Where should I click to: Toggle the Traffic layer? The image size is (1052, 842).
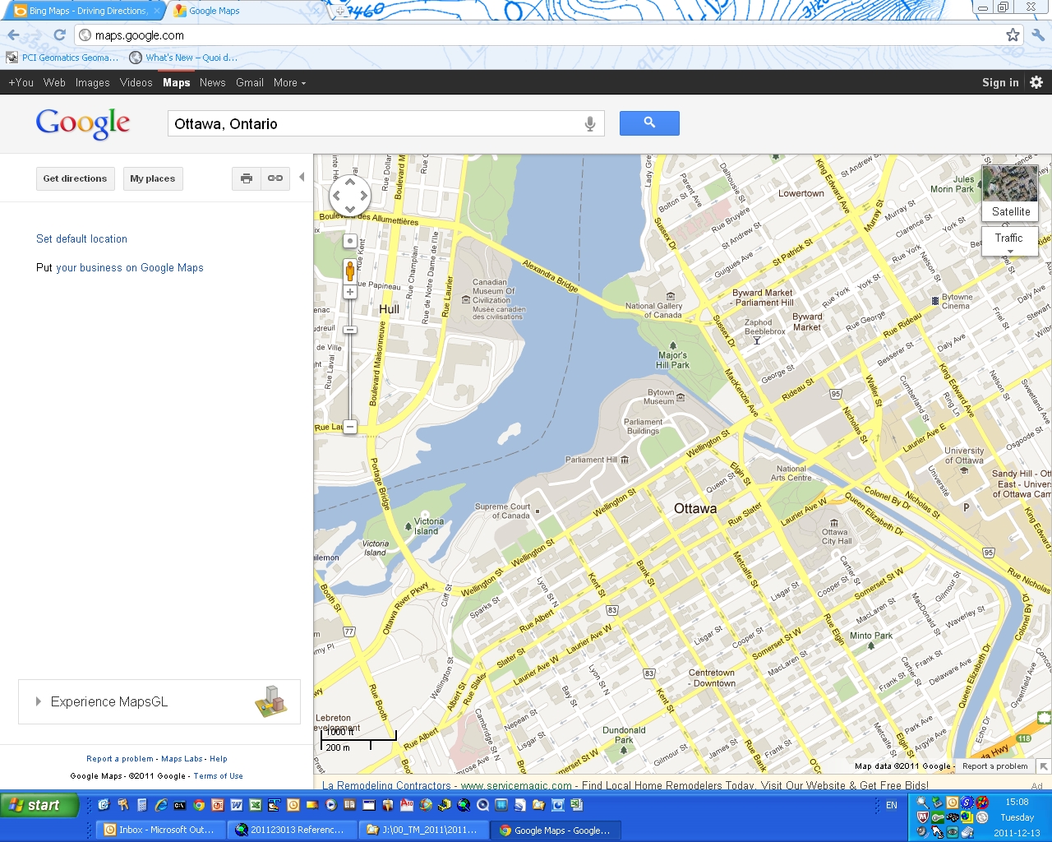(1009, 238)
